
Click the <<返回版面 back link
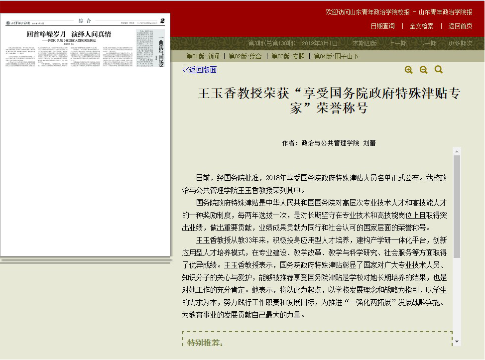coord(200,70)
